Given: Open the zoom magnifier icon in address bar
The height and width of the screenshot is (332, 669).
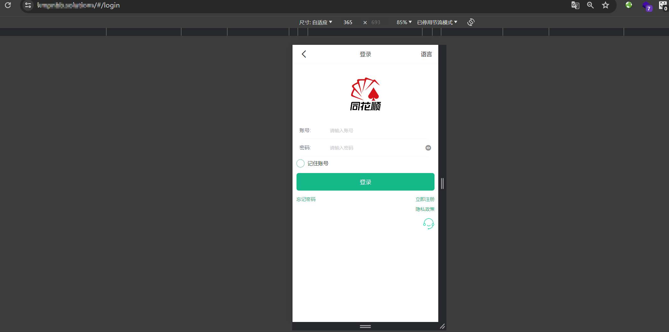Looking at the screenshot, I should click(x=590, y=5).
